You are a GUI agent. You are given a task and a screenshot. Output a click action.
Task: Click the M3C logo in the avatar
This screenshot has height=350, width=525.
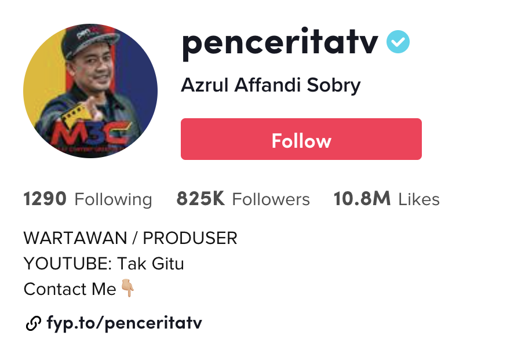click(x=89, y=134)
